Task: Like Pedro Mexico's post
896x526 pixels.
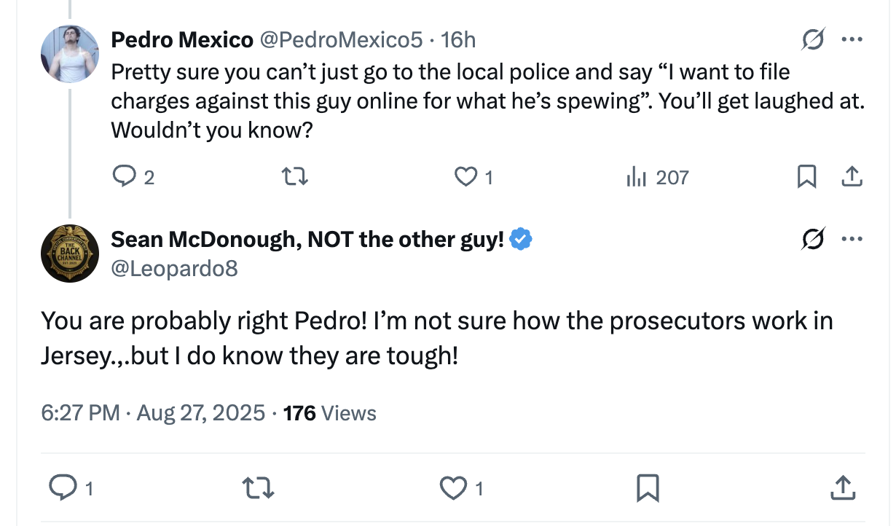Action: [x=464, y=177]
